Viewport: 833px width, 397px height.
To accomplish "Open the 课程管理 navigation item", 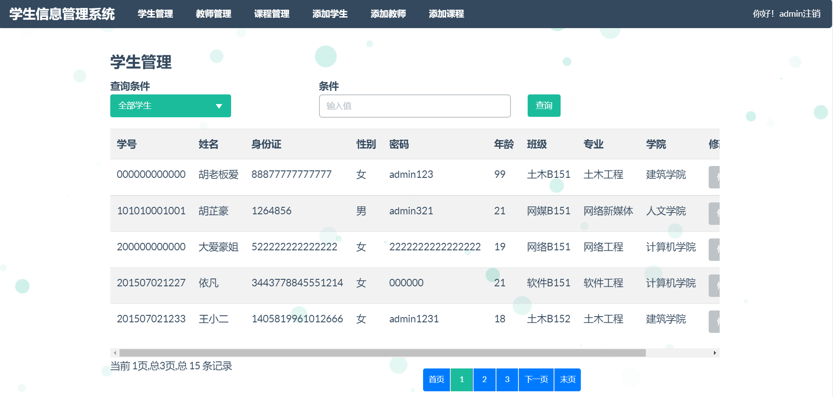I will pos(272,14).
